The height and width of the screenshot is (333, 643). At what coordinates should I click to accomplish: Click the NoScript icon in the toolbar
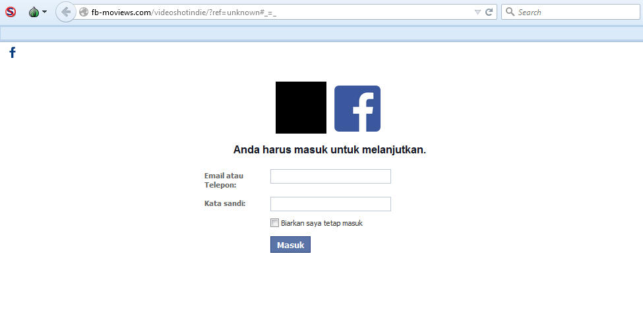[11, 12]
